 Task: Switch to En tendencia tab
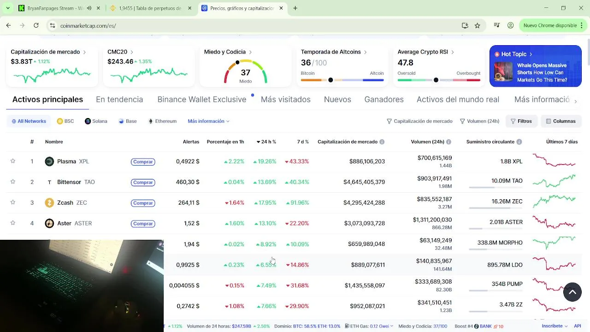point(119,100)
